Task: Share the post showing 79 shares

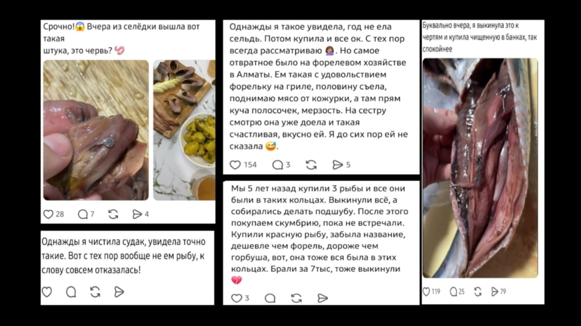Action: [x=494, y=292]
